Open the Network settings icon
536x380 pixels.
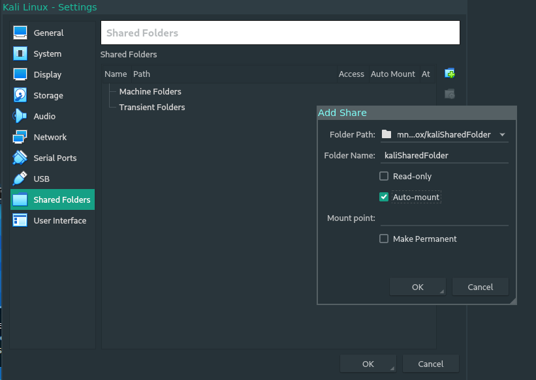pyautogui.click(x=20, y=137)
